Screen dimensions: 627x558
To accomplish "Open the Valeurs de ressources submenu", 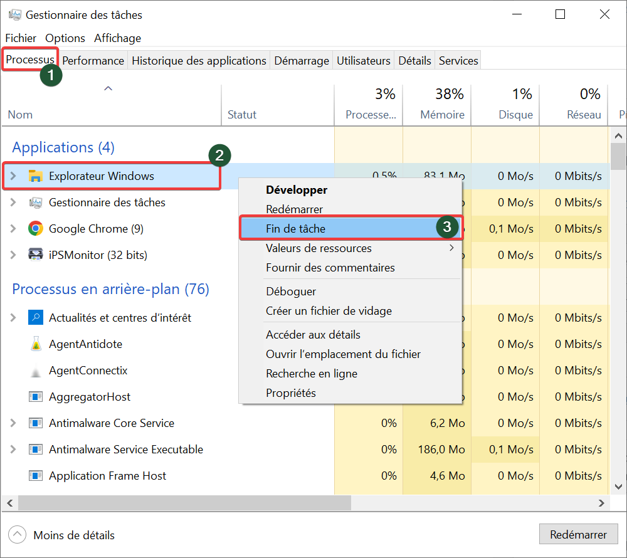I will pyautogui.click(x=350, y=248).
